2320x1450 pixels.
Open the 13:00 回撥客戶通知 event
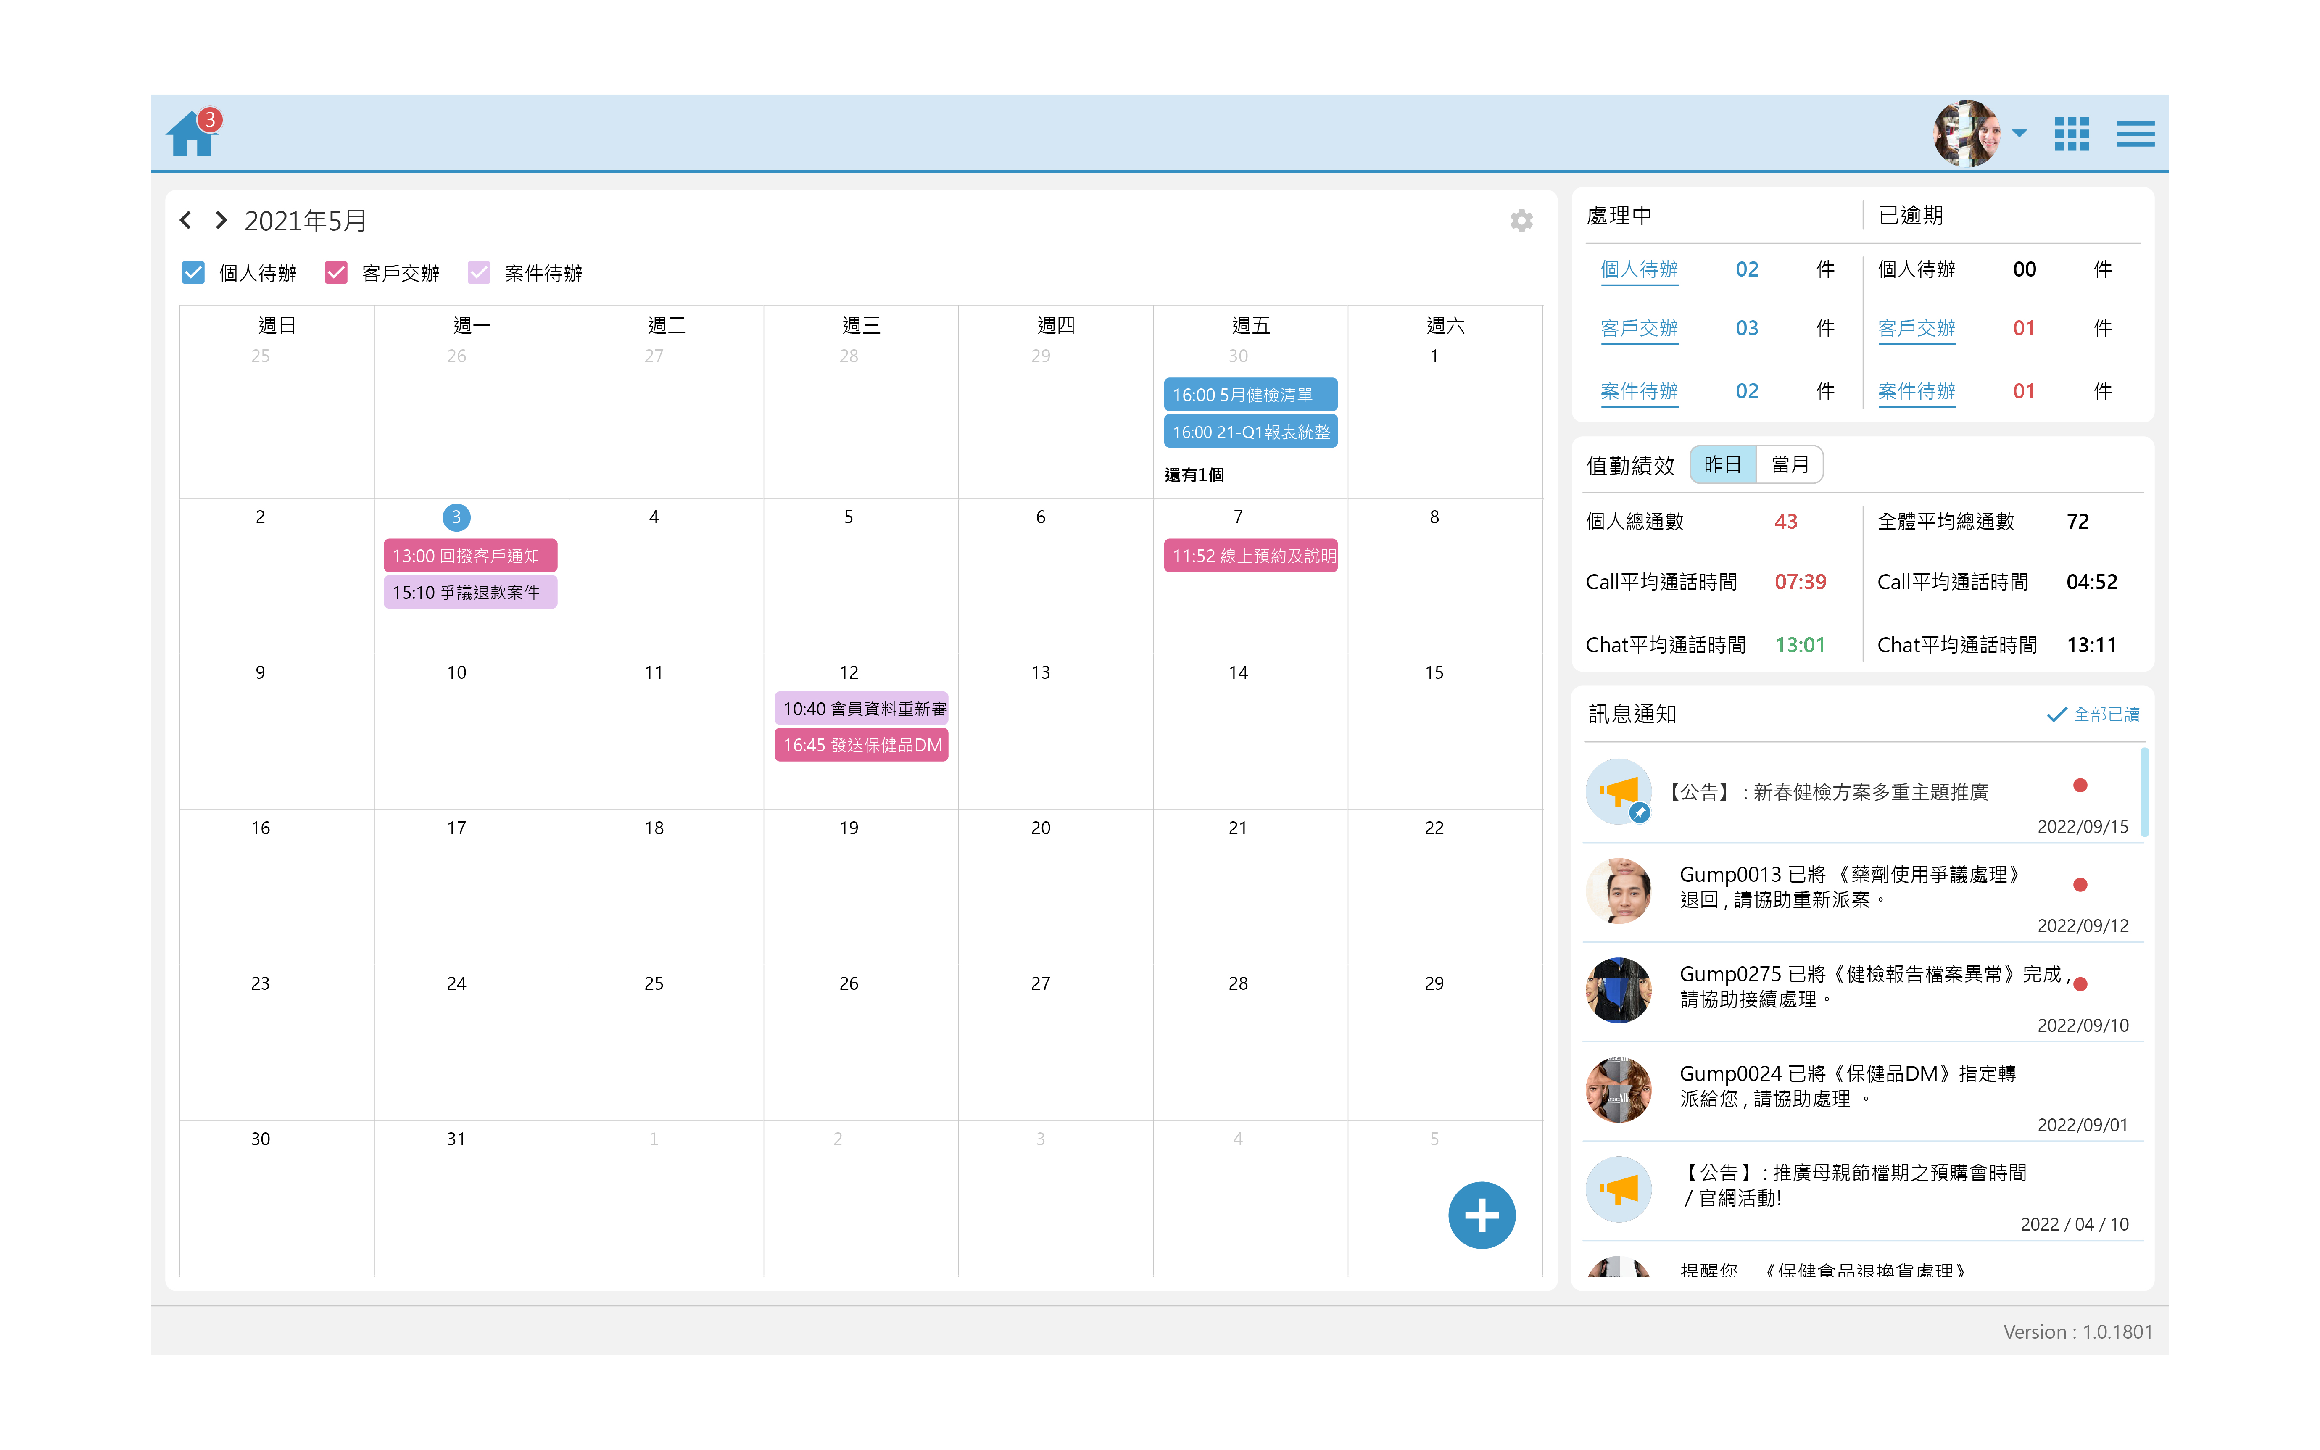click(470, 556)
